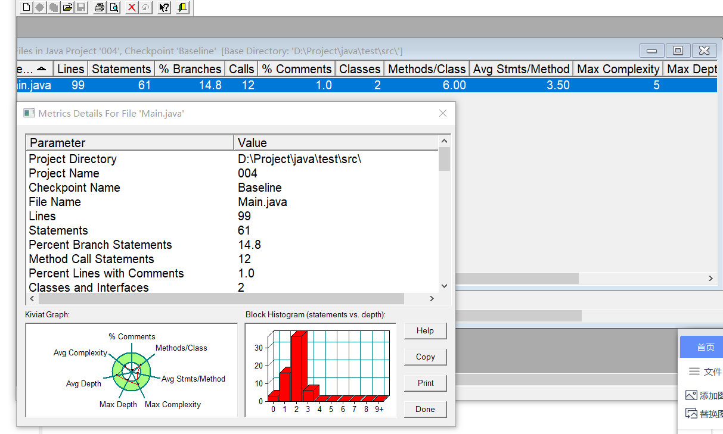Click the value D:\Project\java\test\src\
This screenshot has width=723, height=434.
point(300,159)
